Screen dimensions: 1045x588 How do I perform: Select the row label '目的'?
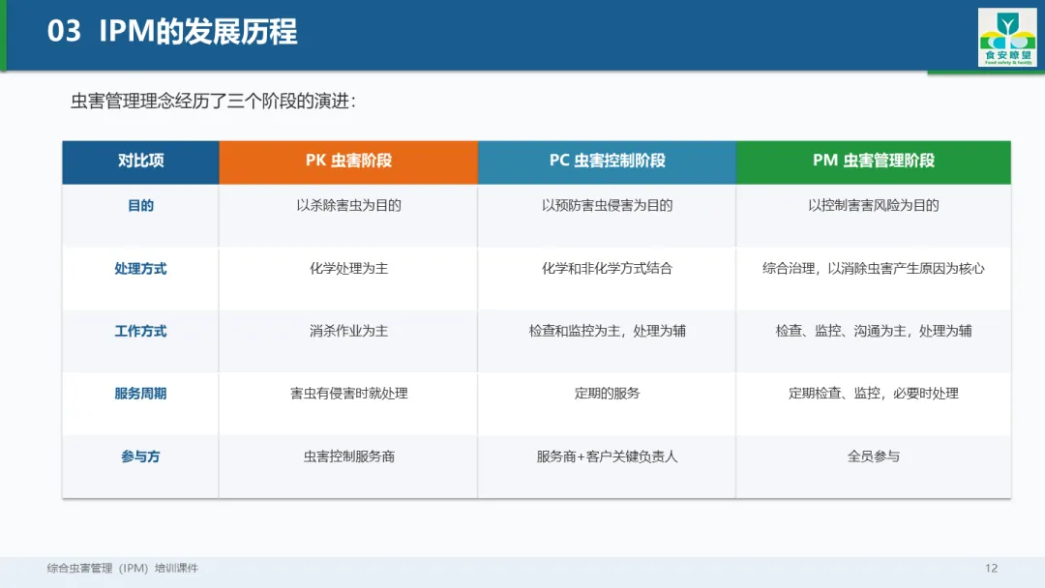[140, 206]
